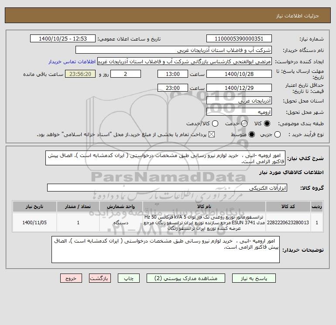Click the پاسخ به نیاز button
Image resolution: width=336 pixels, height=325 pixels.
coord(254,278)
